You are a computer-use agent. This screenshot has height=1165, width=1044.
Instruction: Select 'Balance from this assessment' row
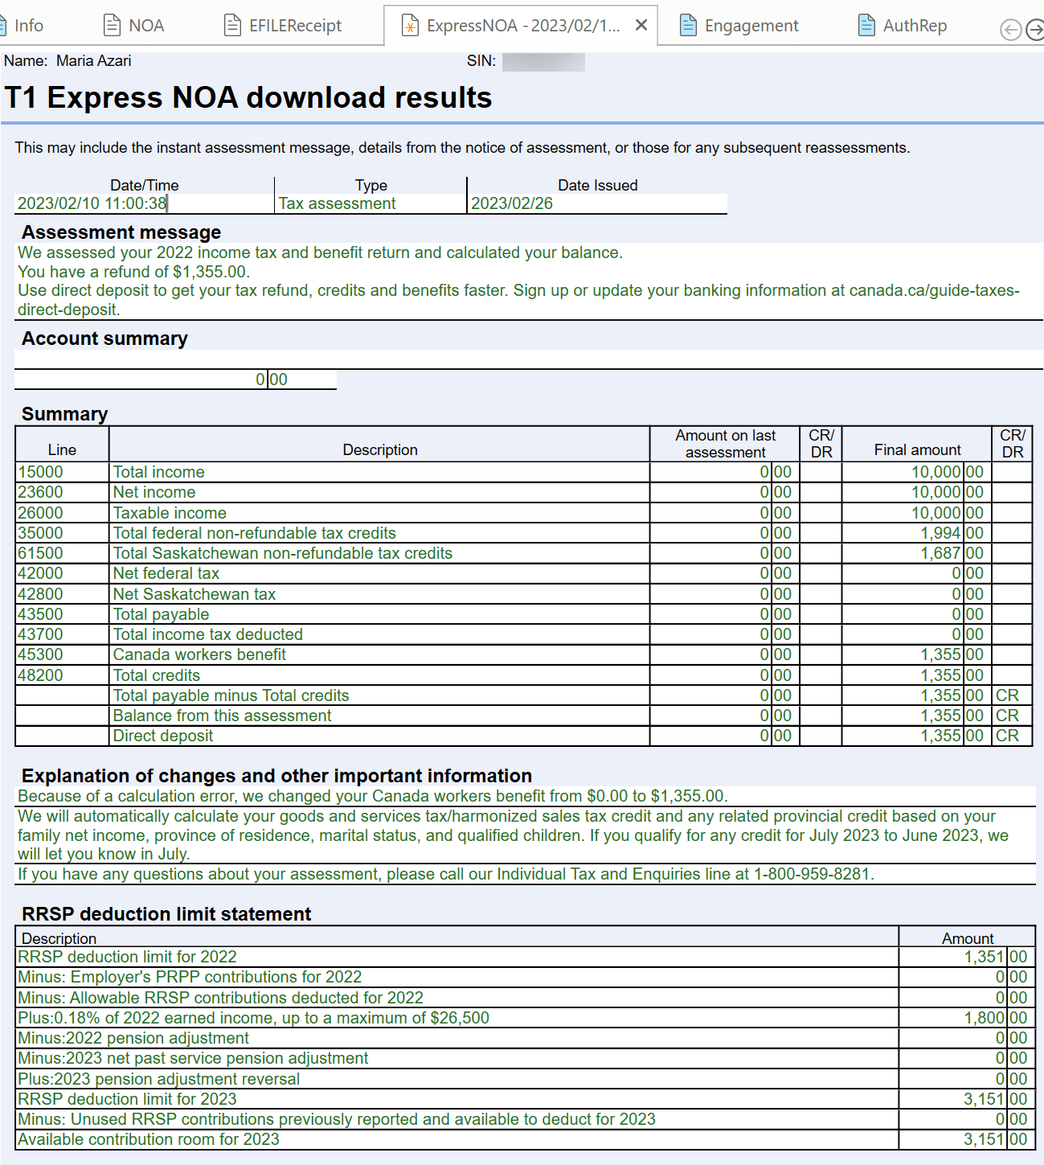[x=524, y=716]
